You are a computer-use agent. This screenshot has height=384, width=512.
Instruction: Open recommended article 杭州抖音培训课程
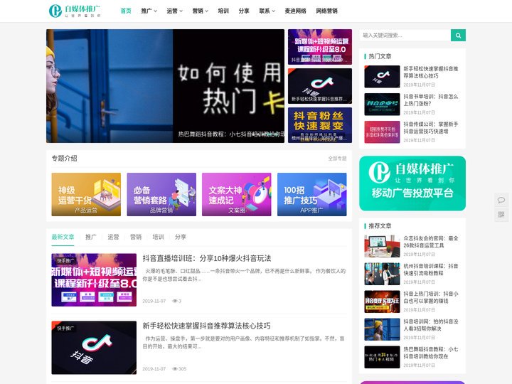pos(431,270)
